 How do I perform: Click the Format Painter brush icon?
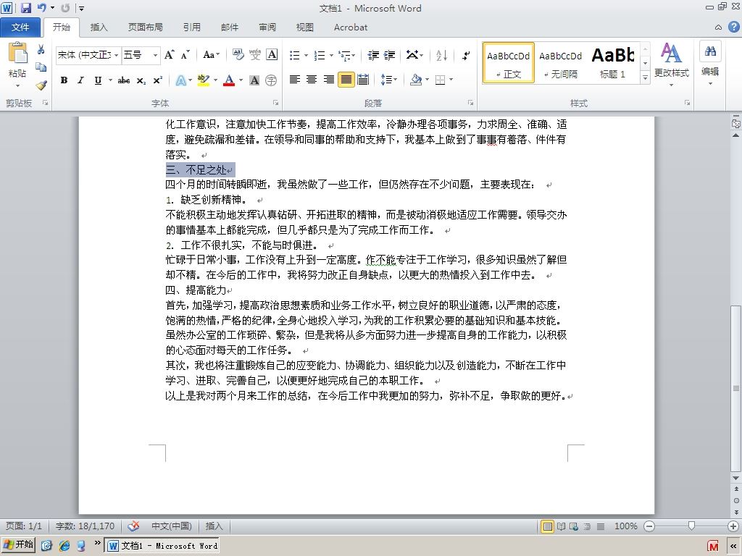tap(41, 85)
